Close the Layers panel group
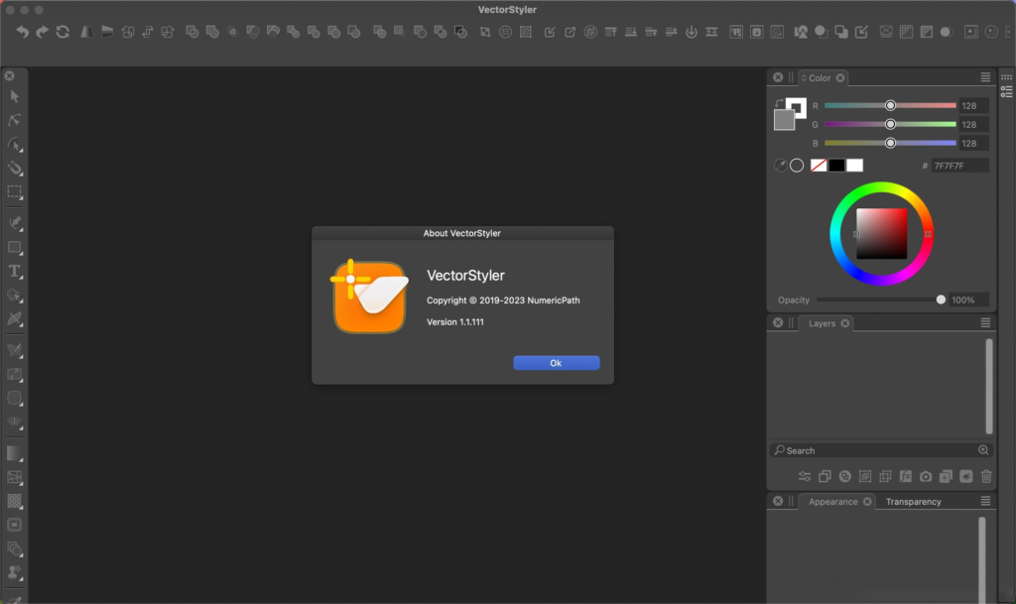 tap(778, 322)
